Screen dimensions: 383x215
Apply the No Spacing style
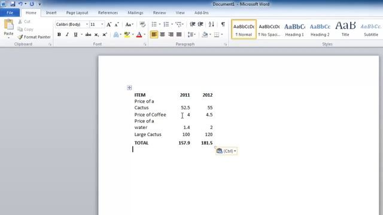coord(269,29)
